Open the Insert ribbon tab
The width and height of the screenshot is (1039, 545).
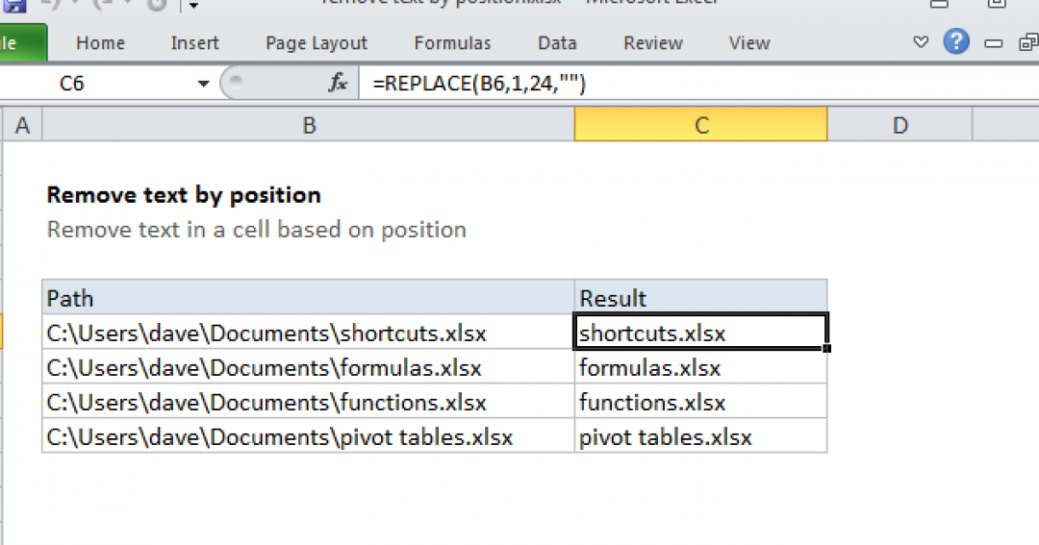(x=194, y=43)
